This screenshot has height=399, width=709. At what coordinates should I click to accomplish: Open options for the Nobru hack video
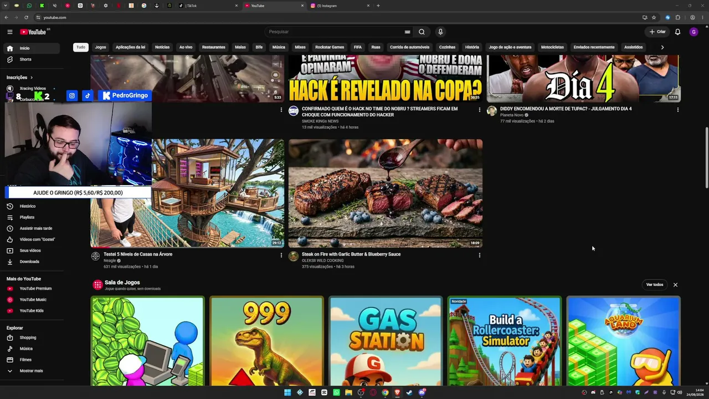(479, 110)
